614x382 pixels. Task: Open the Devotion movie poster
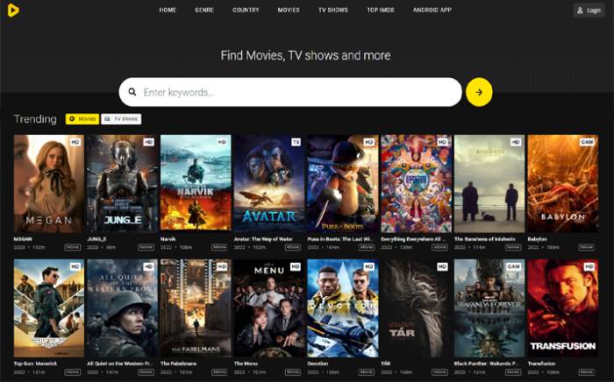[343, 308]
